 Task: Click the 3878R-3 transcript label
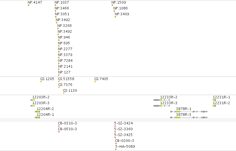[x=184, y=115]
